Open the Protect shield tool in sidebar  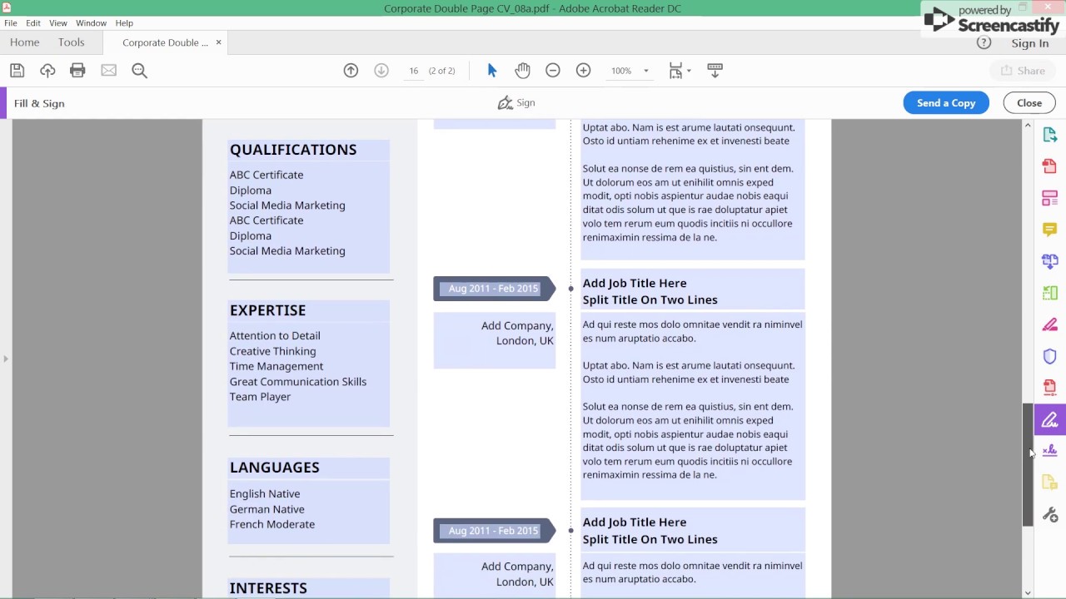point(1049,356)
